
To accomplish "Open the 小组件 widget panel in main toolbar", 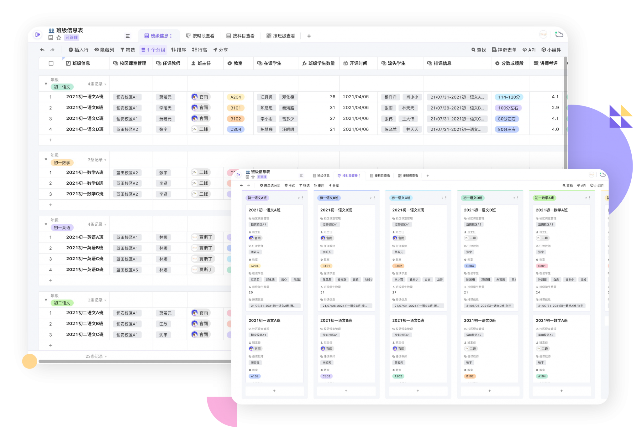I will tap(551, 50).
